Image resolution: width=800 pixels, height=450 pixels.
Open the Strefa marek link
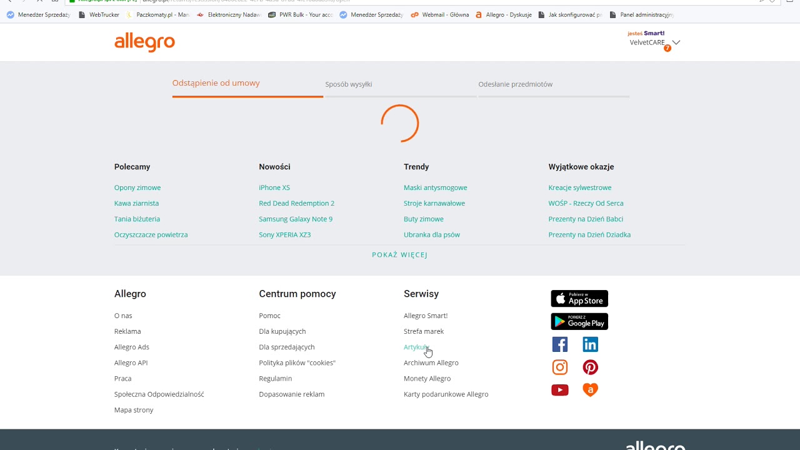pyautogui.click(x=424, y=331)
